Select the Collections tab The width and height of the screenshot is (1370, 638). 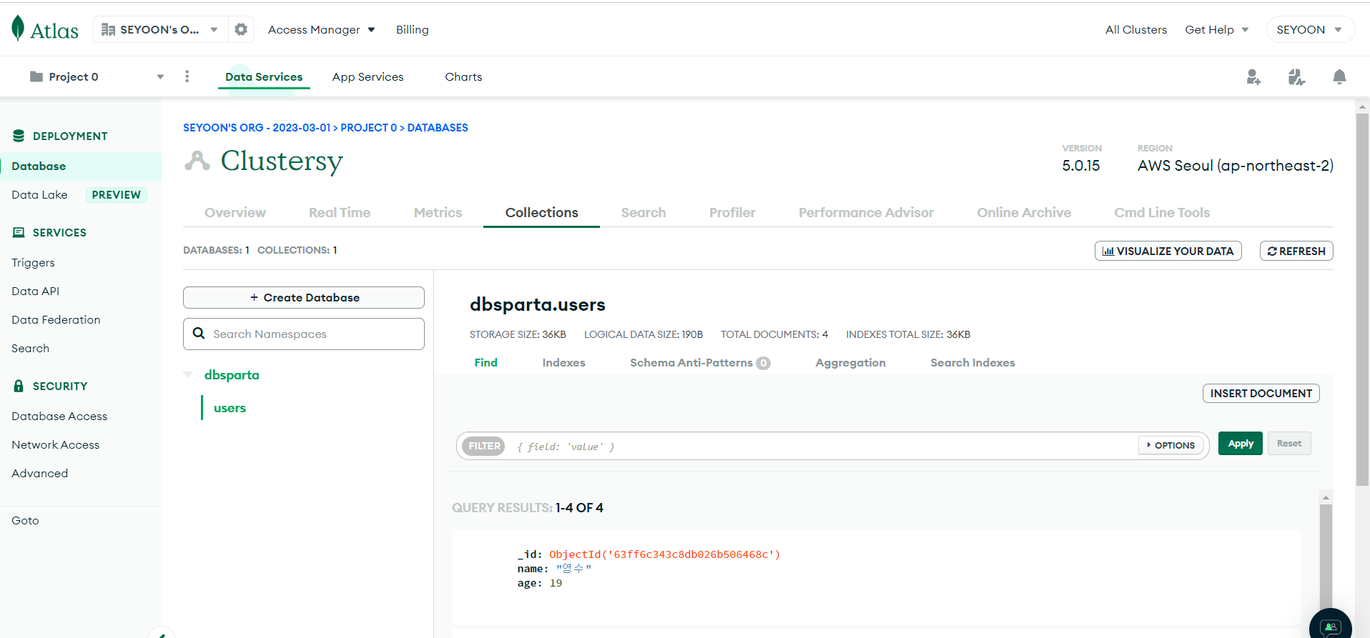542,212
